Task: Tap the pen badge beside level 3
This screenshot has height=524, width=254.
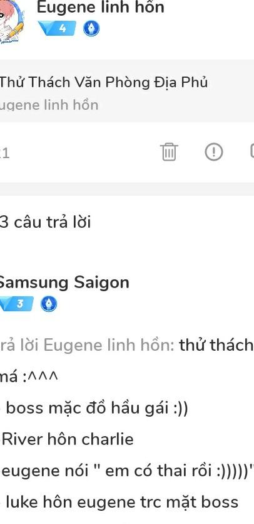Action: point(49,304)
